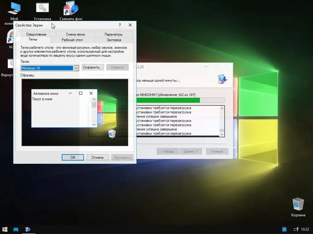
Task: Click the Windows Start button
Action: (x=5, y=229)
